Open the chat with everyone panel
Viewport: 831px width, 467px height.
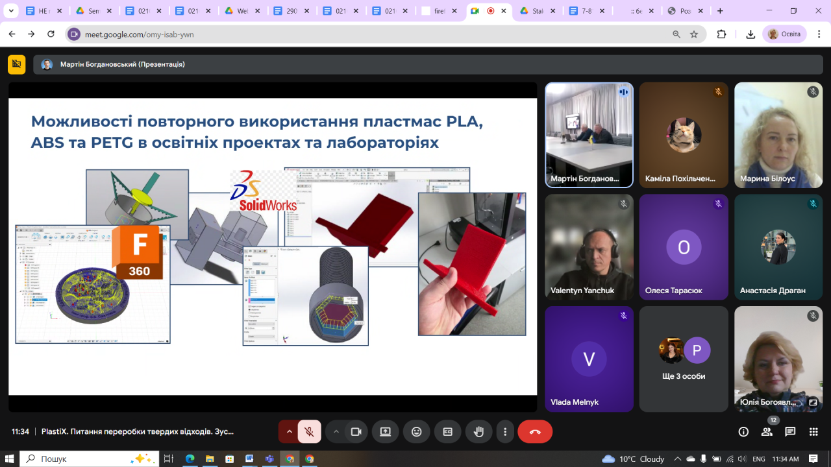[x=790, y=432]
